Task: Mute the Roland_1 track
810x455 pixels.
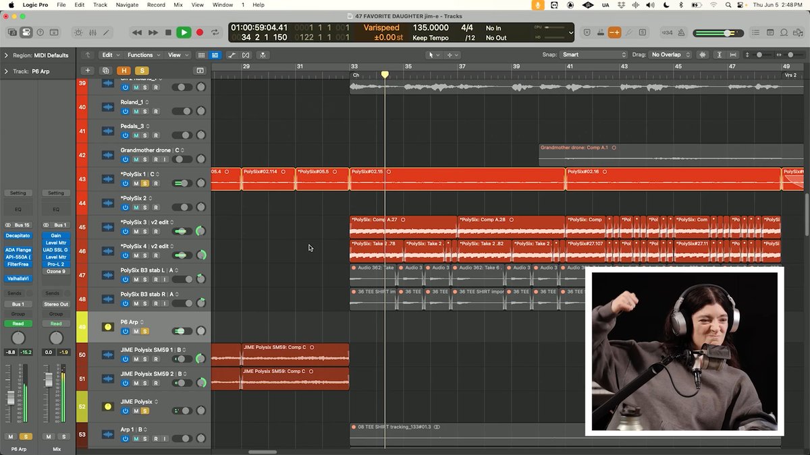Action: tap(136, 111)
